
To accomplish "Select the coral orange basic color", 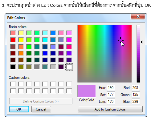I will pyautogui.click(x=21, y=46).
